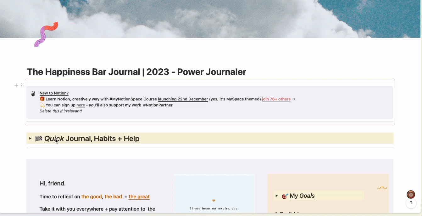Click the quote image card
422x216 pixels.
pyautogui.click(x=214, y=193)
